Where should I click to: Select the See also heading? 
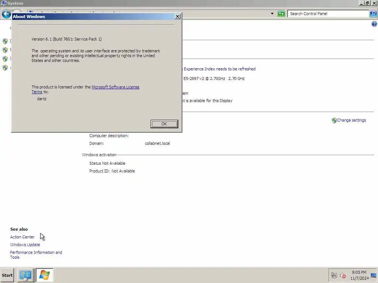pyautogui.click(x=19, y=229)
